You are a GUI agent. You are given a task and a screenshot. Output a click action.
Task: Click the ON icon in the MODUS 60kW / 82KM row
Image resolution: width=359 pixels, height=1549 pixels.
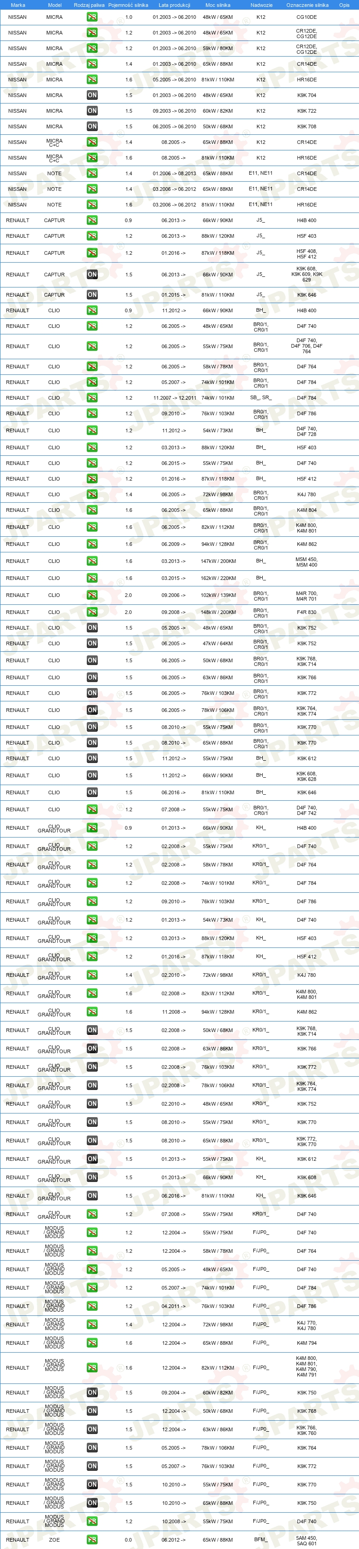click(92, 1393)
